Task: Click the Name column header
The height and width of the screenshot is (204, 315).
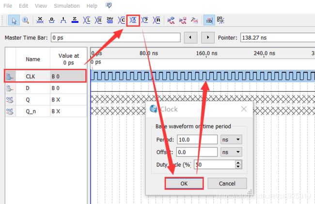Action: pyautogui.click(x=33, y=59)
